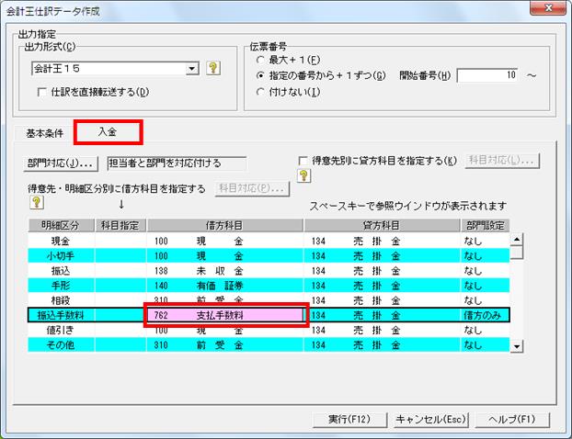This screenshot has width=572, height=439.
Task: Click the 開始番号 input field
Action: 487,75
